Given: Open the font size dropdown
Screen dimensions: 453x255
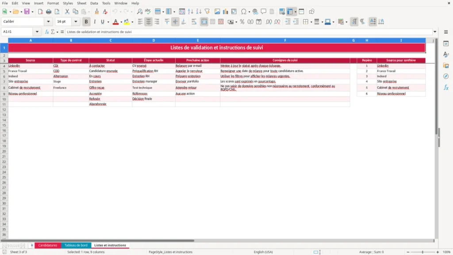Looking at the screenshot, I should tap(76, 21).
